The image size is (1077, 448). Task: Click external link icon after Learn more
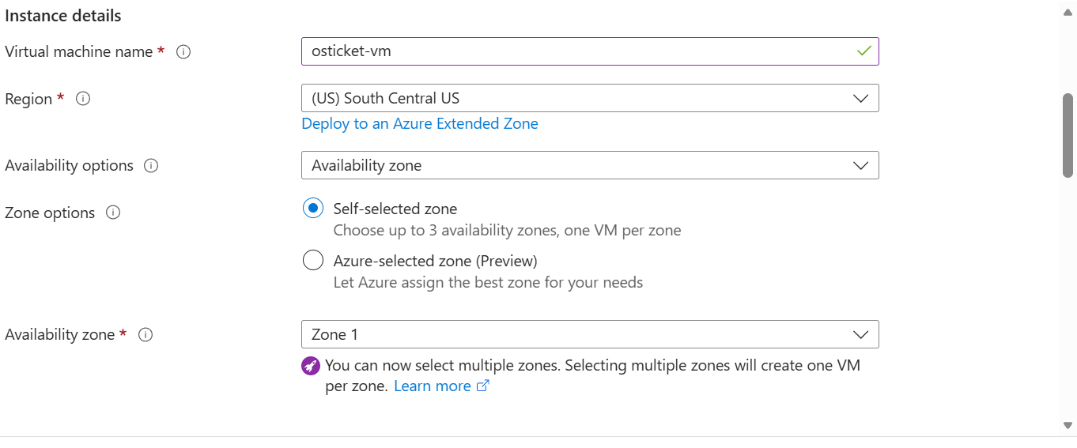tap(482, 386)
